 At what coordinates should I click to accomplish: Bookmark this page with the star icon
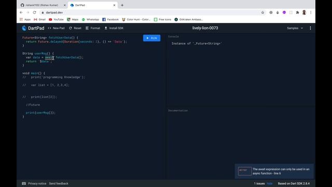(x=262, y=12)
